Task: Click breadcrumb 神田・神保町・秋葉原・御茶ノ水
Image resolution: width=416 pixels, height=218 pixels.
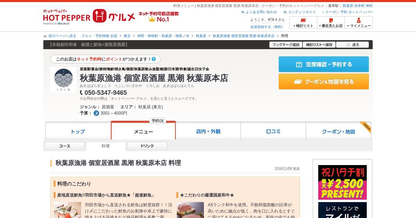Action: [163, 36]
